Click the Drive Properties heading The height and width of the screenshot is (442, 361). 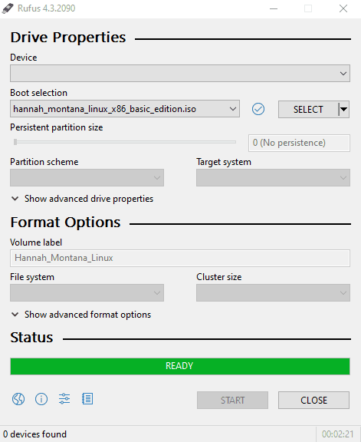pyautogui.click(x=68, y=38)
